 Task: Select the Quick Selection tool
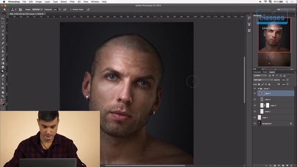tap(3, 31)
